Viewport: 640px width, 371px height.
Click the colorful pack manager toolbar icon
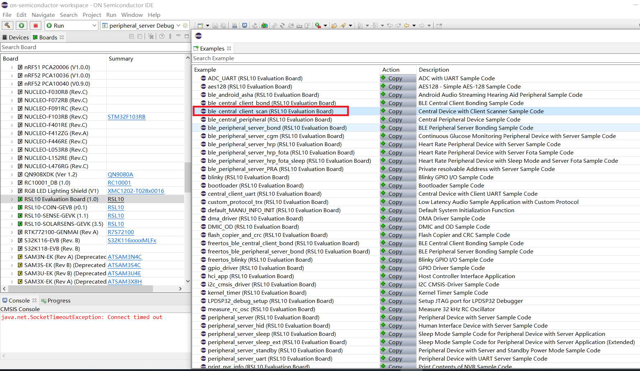tap(265, 25)
